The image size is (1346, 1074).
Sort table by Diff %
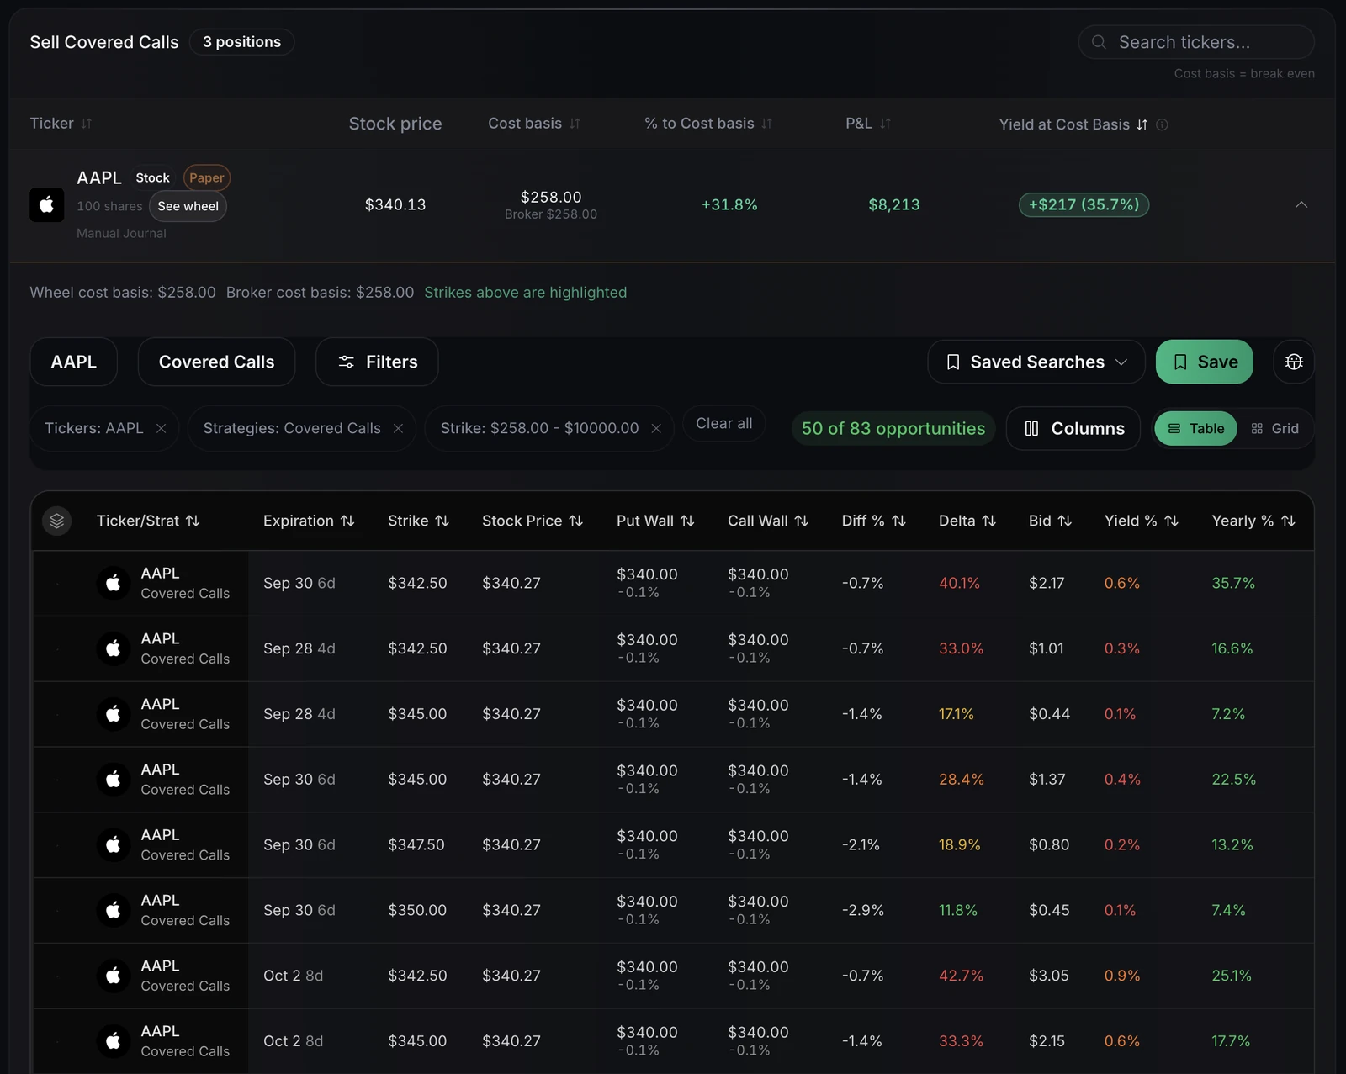(874, 521)
